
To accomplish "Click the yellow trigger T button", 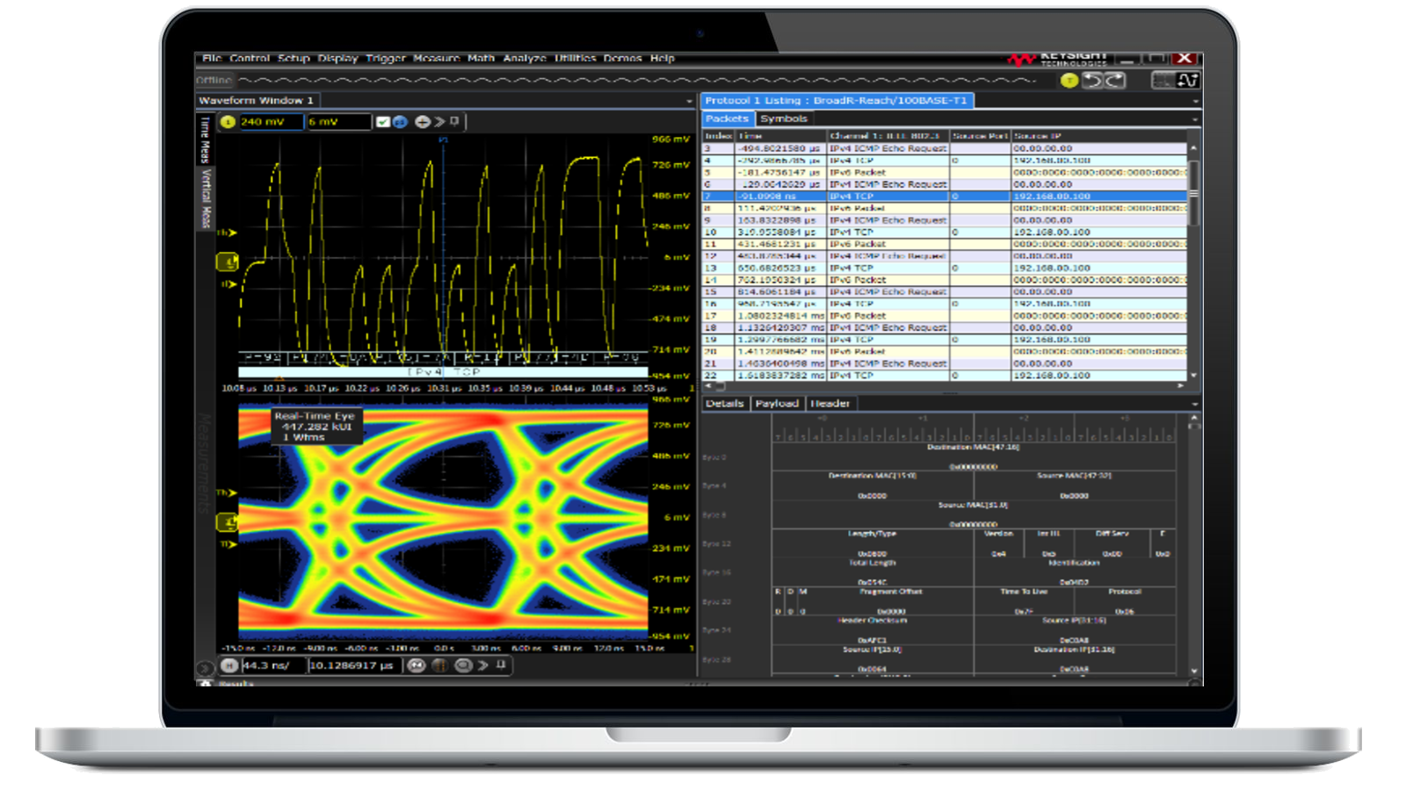I will (1069, 81).
